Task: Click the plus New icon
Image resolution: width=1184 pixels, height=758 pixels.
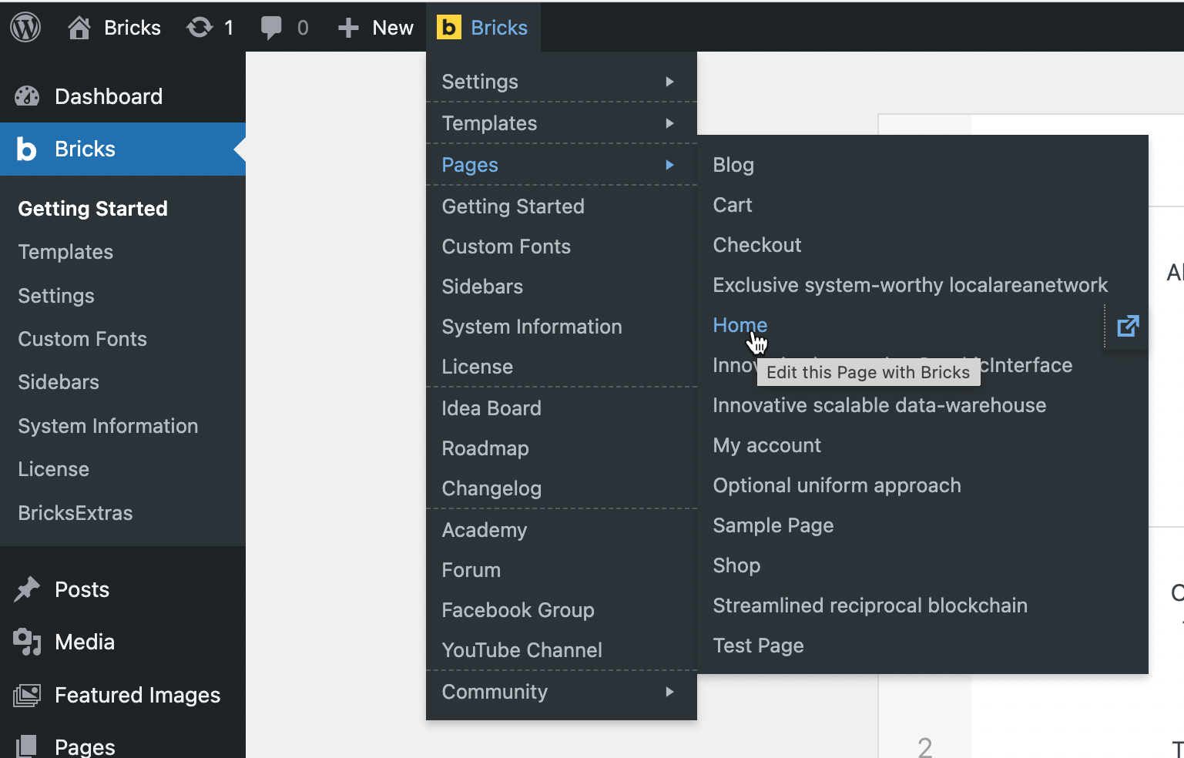Action: 348,28
